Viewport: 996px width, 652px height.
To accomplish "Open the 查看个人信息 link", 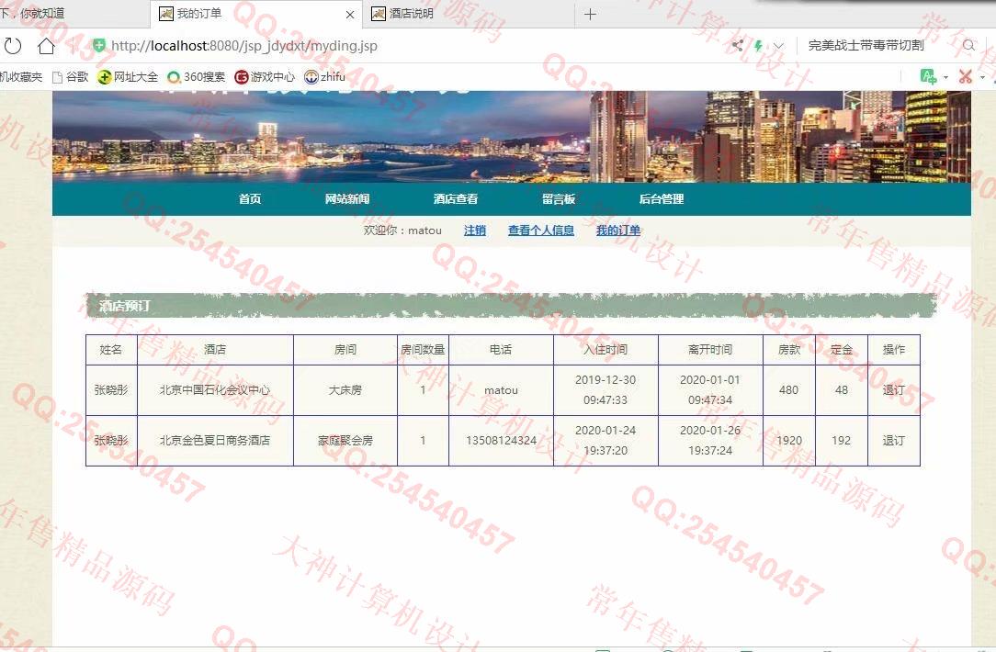I will click(x=540, y=230).
